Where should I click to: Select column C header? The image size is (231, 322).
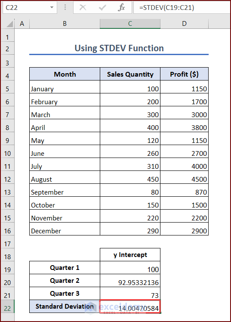tap(130, 24)
